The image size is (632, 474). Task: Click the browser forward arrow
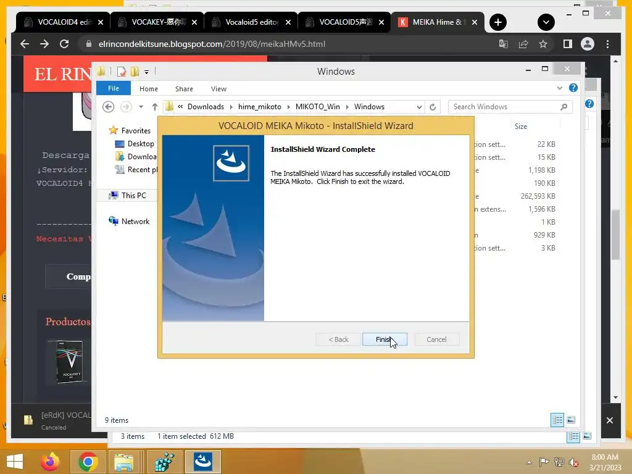[x=44, y=44]
